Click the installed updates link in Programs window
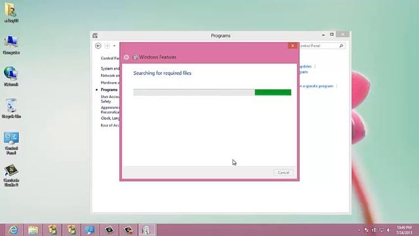Viewport: 419px width, 236px height. pos(305,66)
